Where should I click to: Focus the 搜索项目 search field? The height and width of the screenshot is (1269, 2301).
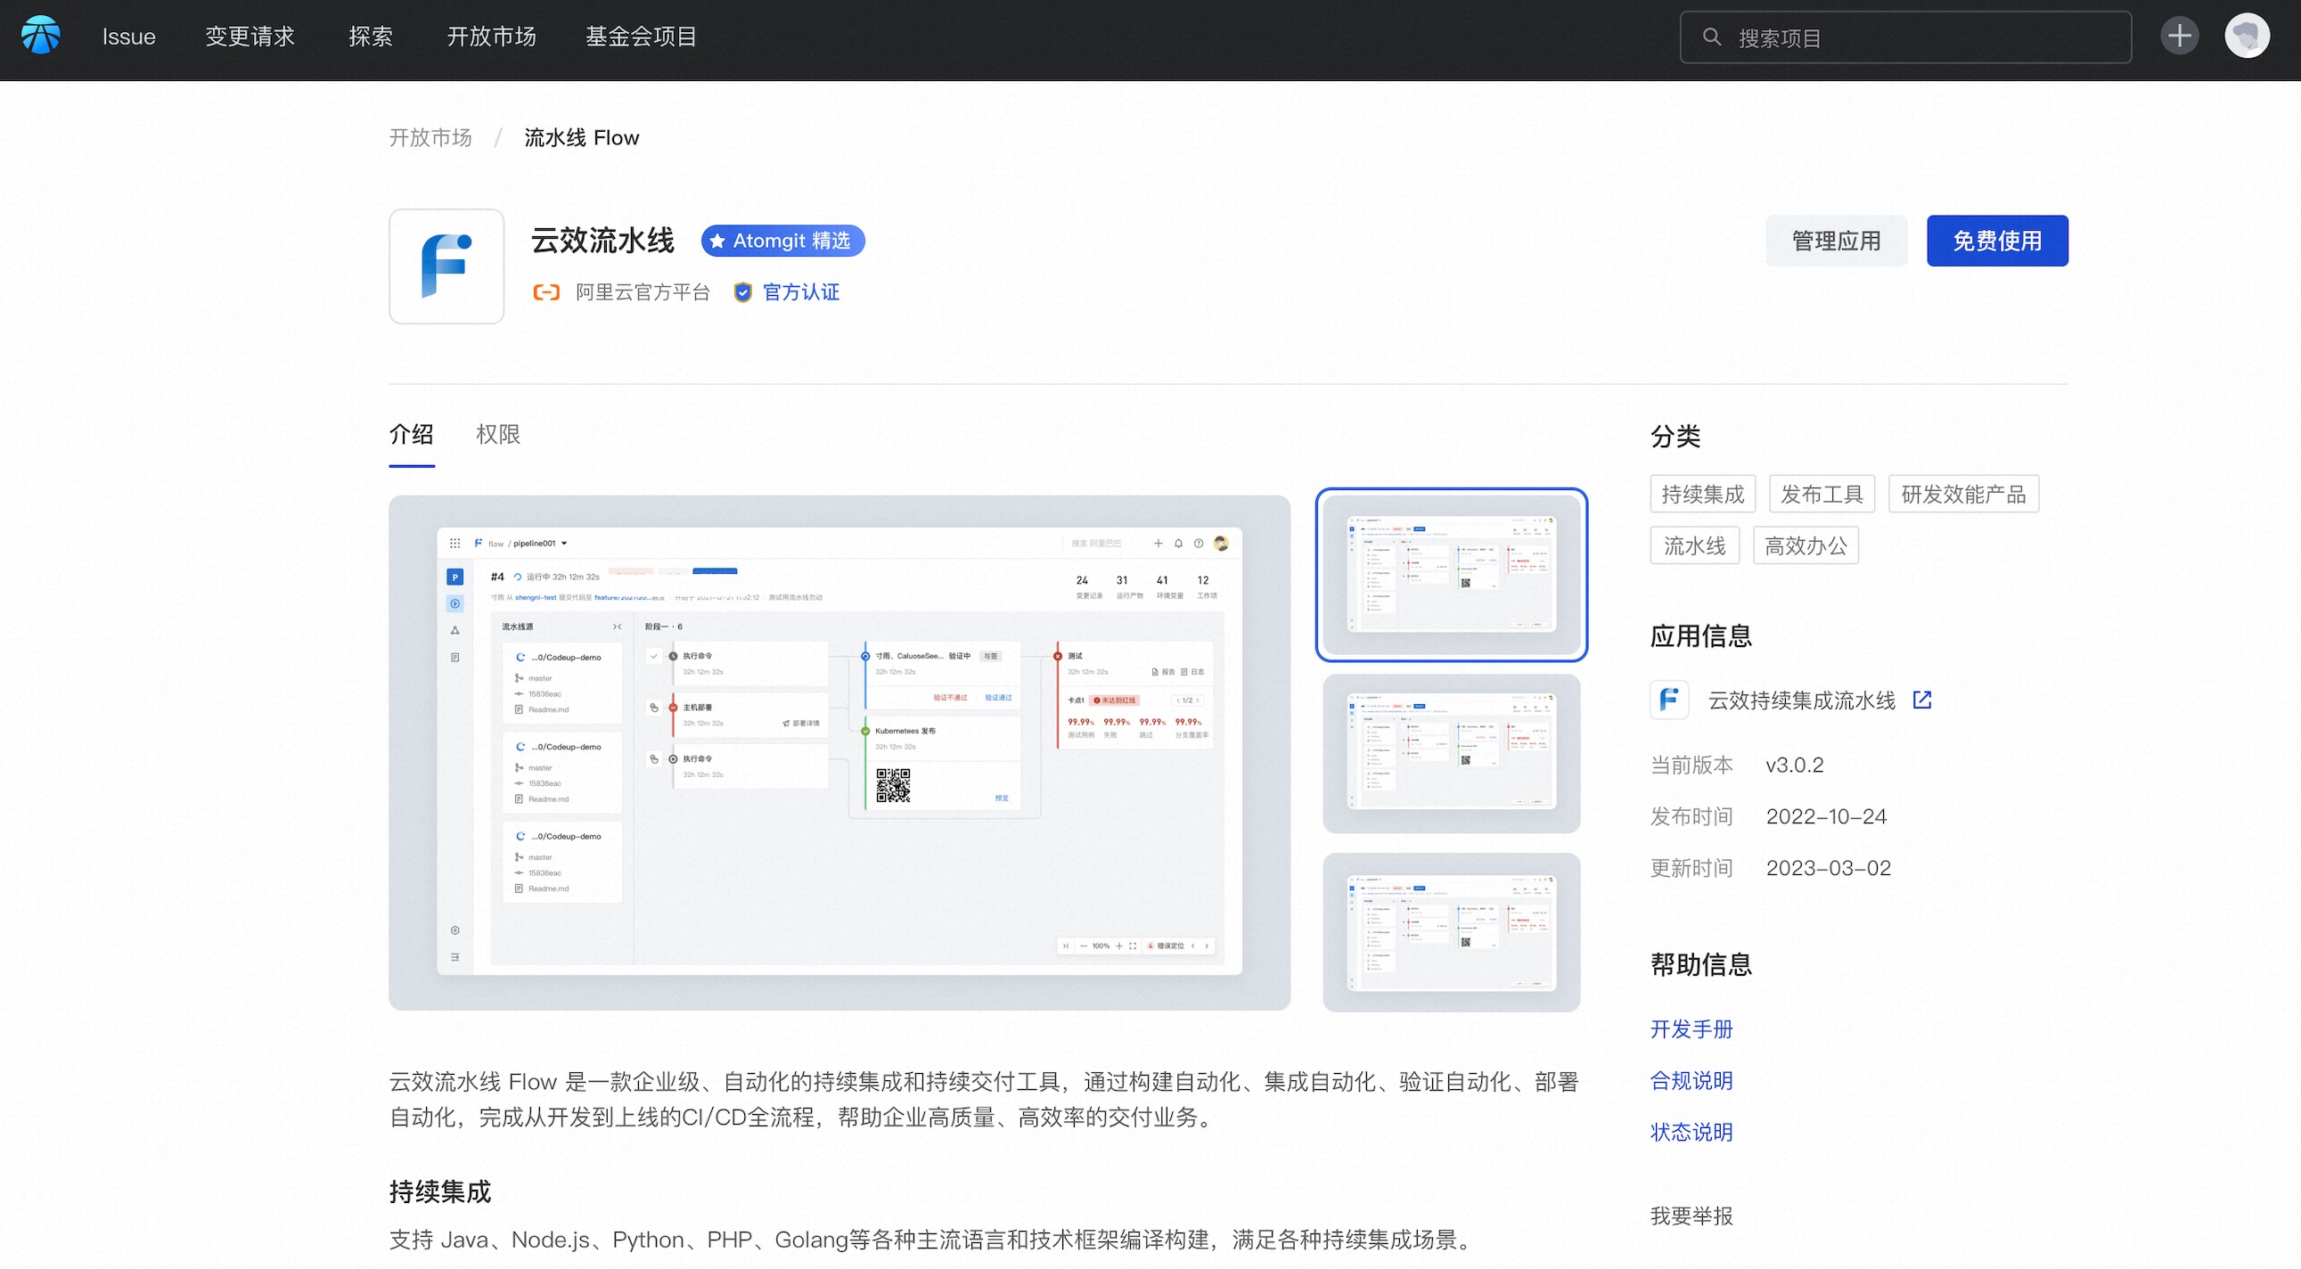point(1905,37)
